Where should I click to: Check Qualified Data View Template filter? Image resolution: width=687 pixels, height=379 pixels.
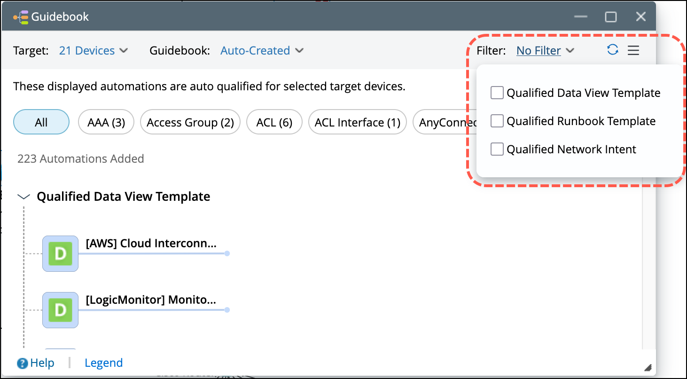click(x=497, y=93)
